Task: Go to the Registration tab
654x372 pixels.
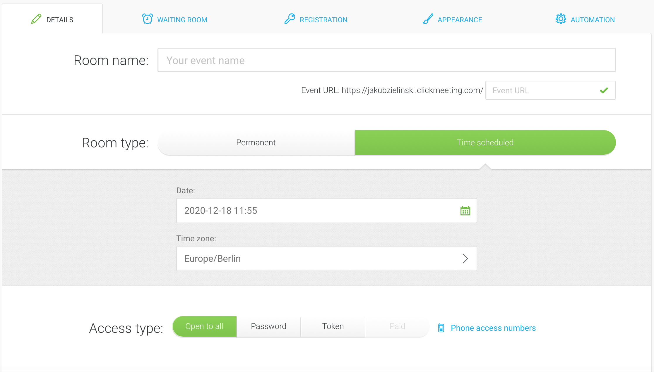Action: point(316,20)
